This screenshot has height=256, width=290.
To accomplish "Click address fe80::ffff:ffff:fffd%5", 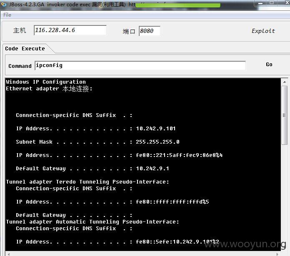I will [x=172, y=201].
